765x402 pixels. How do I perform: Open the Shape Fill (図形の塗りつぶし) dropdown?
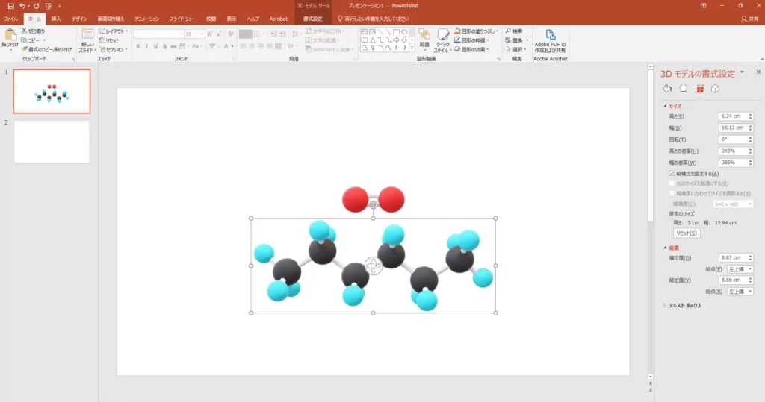pos(477,31)
